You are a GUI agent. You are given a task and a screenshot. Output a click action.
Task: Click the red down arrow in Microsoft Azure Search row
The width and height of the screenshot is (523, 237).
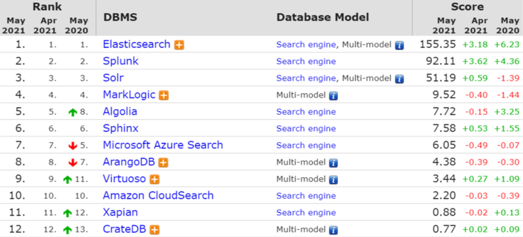tap(73, 146)
